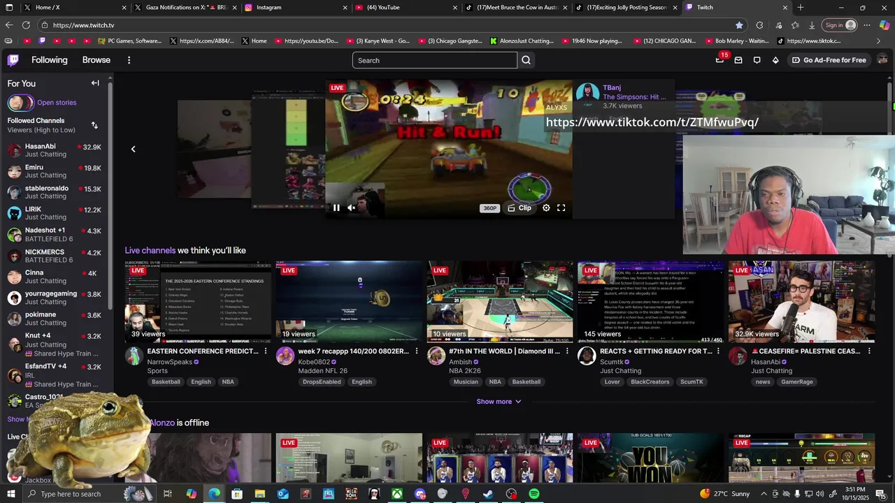Image resolution: width=895 pixels, height=503 pixels.
Task: Open stream title The Simpsons: Hit link
Action: [x=634, y=97]
